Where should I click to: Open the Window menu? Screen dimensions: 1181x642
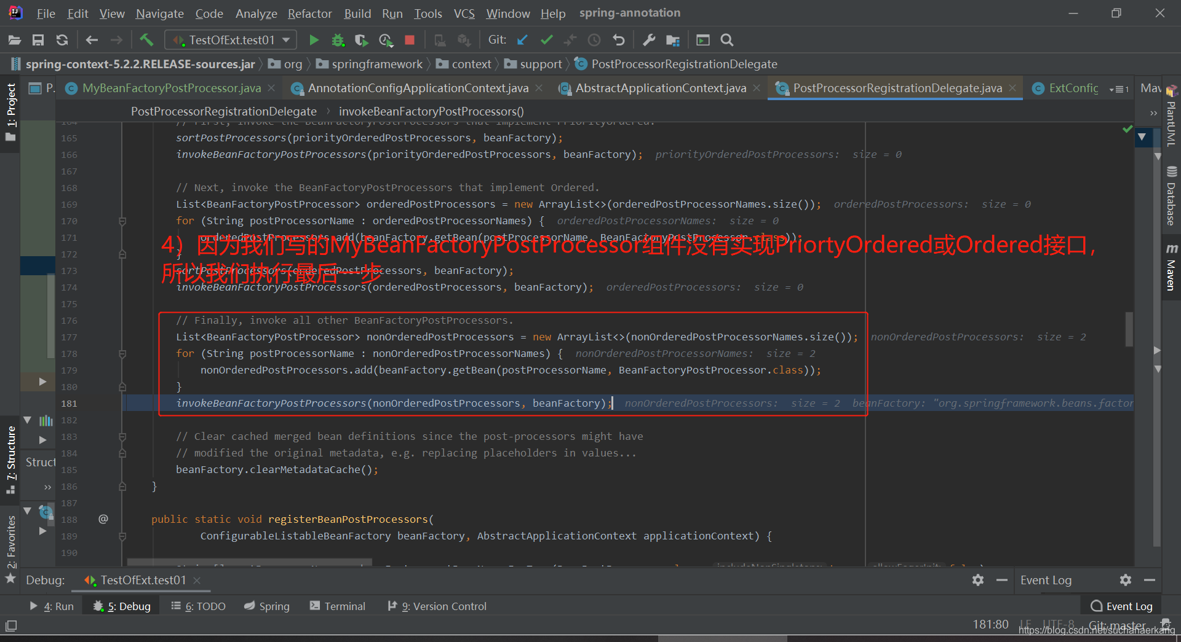tap(508, 14)
